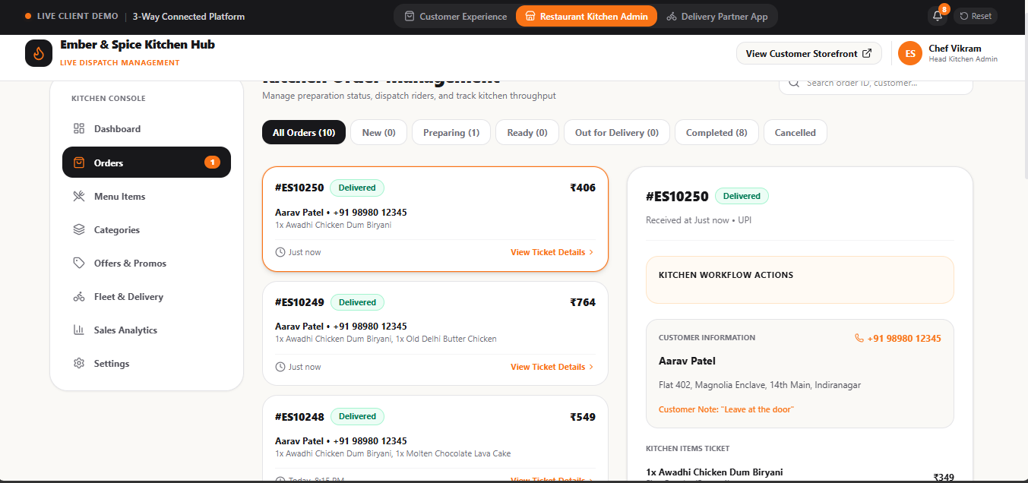Click 1x Awadhi Chicken Dum Biryani ticket item

(714, 472)
